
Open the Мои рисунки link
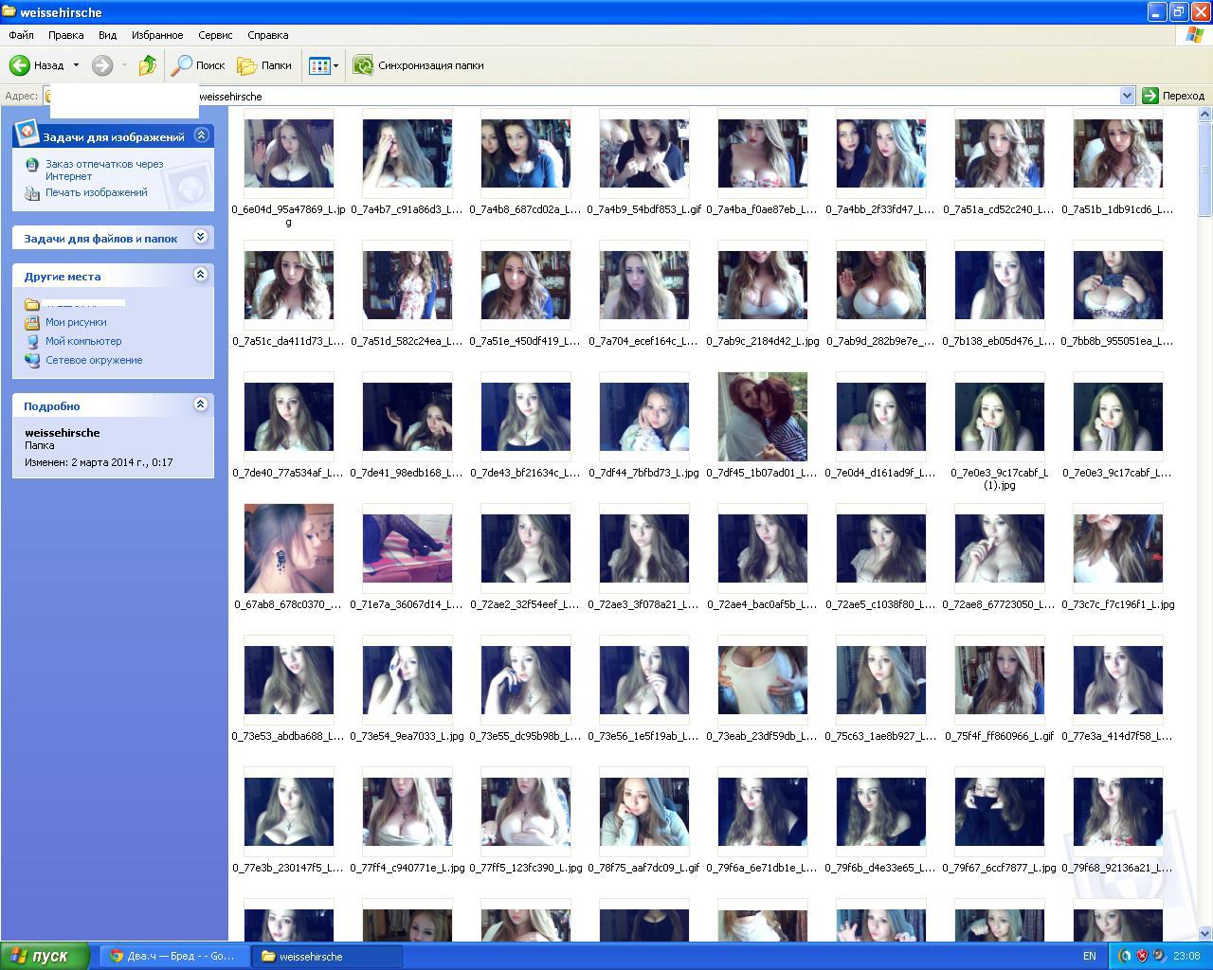click(76, 322)
